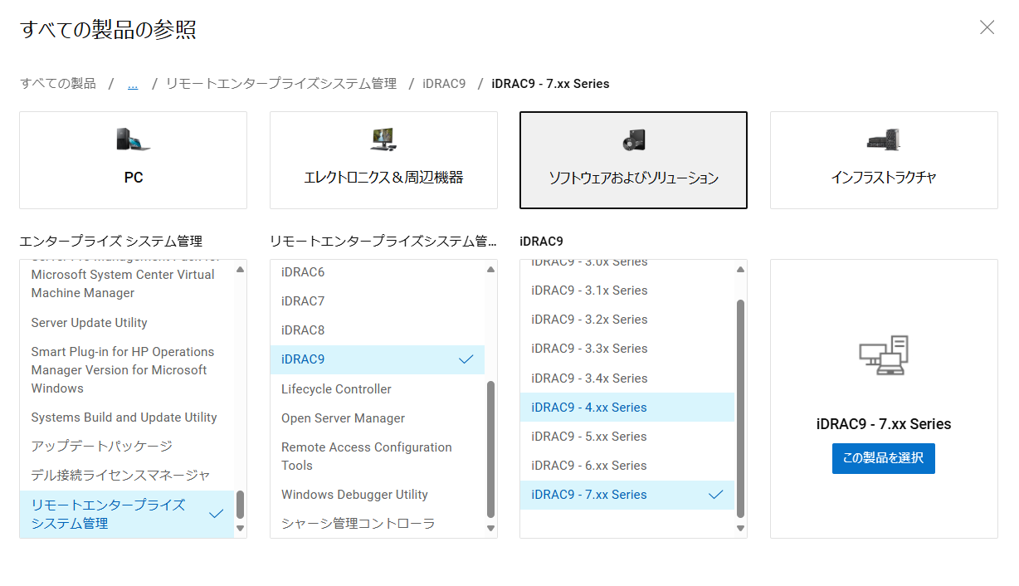1019x586 pixels.
Task: Click scroll-up arrow in iDRAC9 series list
Action: pyautogui.click(x=741, y=270)
